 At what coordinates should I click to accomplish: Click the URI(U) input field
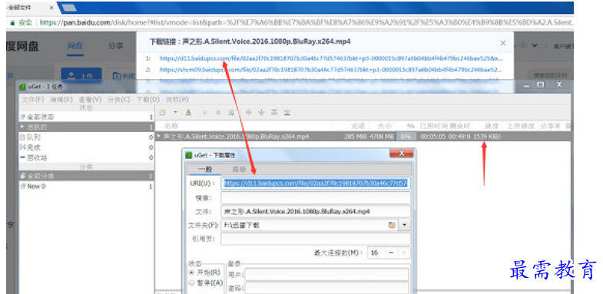(x=316, y=183)
